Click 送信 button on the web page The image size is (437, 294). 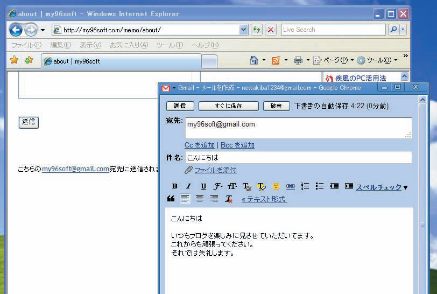click(29, 122)
